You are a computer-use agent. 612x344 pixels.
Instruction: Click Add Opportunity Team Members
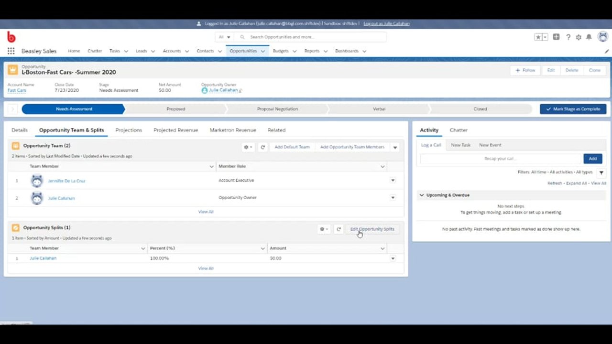tap(352, 147)
